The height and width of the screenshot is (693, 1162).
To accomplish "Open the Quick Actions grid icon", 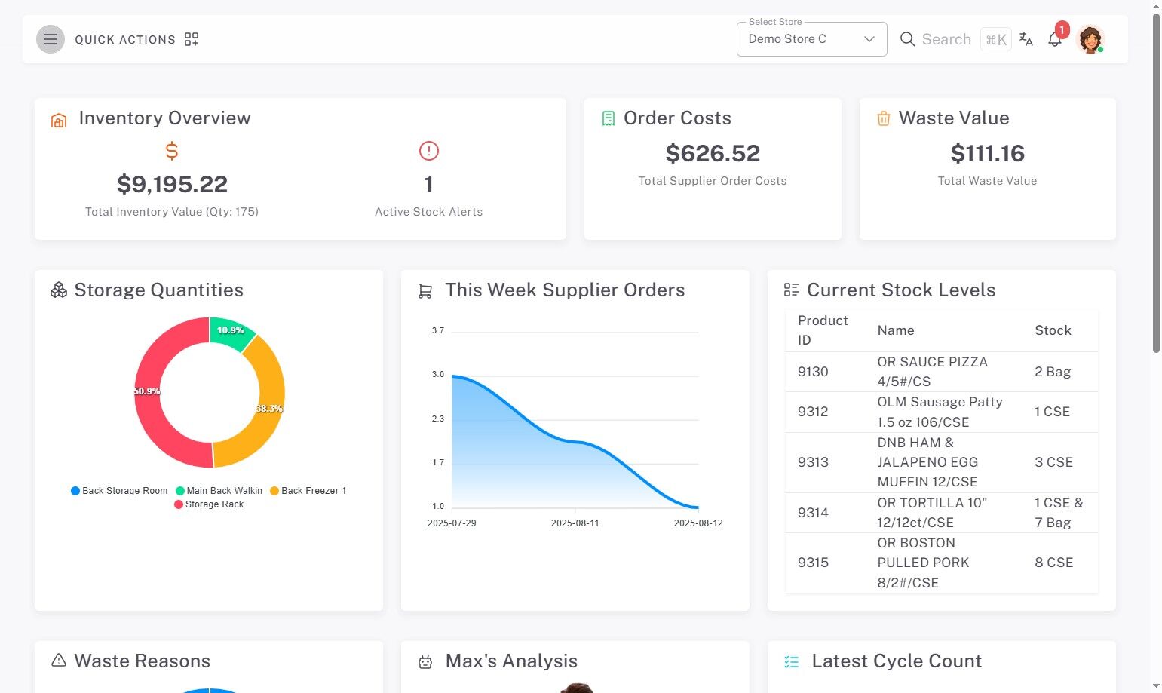I will click(x=192, y=39).
